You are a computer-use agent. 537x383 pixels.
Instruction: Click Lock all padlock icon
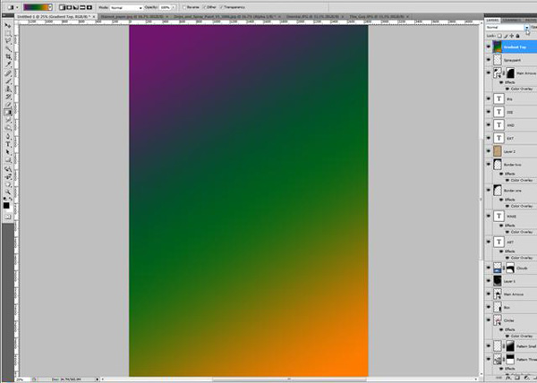coord(517,36)
